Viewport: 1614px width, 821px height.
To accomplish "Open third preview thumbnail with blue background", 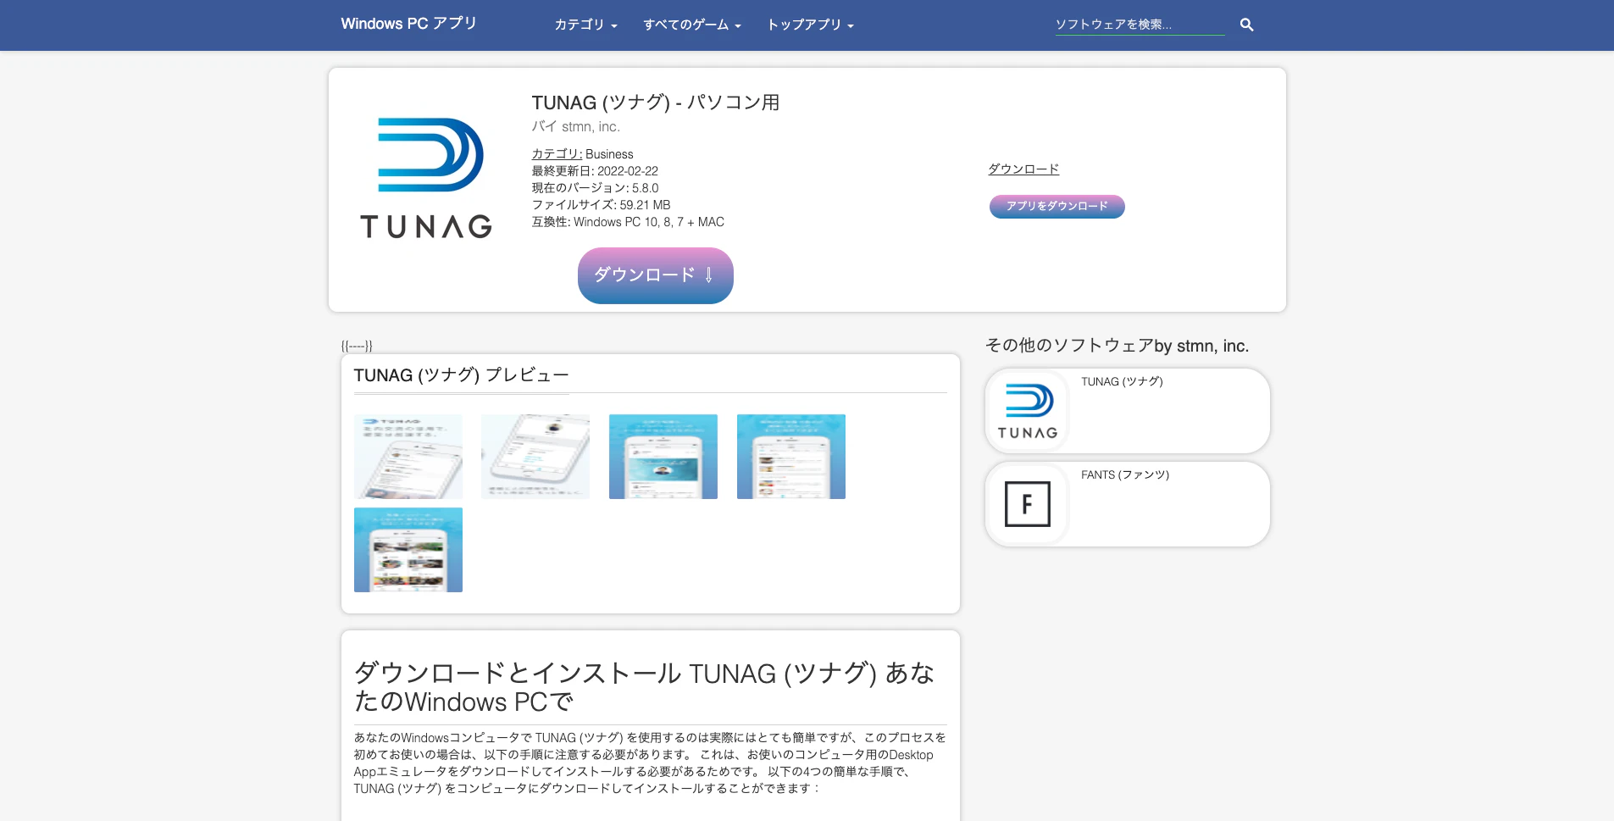I will (663, 457).
